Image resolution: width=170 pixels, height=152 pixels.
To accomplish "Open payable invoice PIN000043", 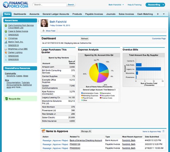I will pyautogui.click(x=75, y=148).
